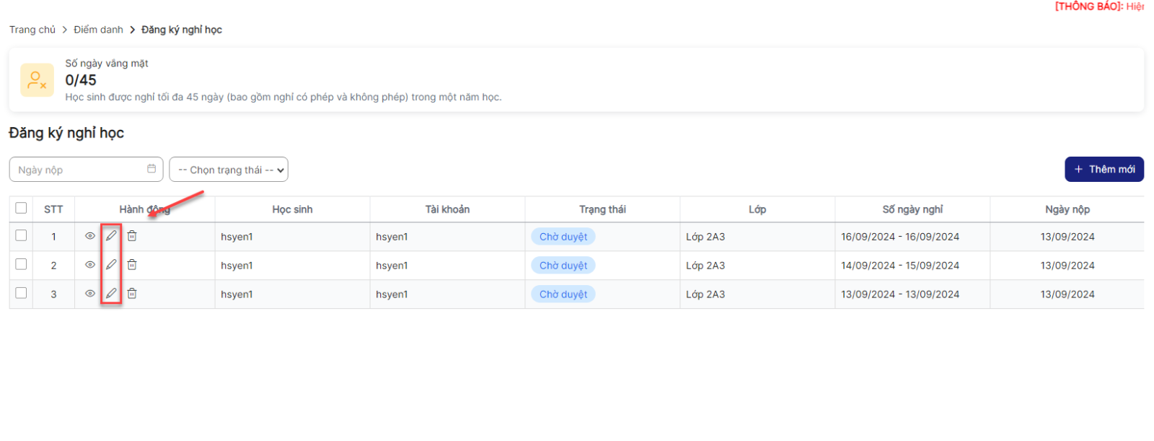
Task: Tick the select-all checkbox in table header
Action: coord(21,208)
